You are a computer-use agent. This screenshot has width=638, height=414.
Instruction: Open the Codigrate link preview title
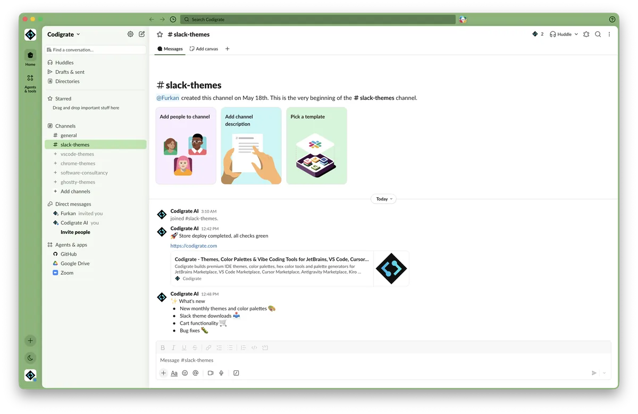click(272, 259)
